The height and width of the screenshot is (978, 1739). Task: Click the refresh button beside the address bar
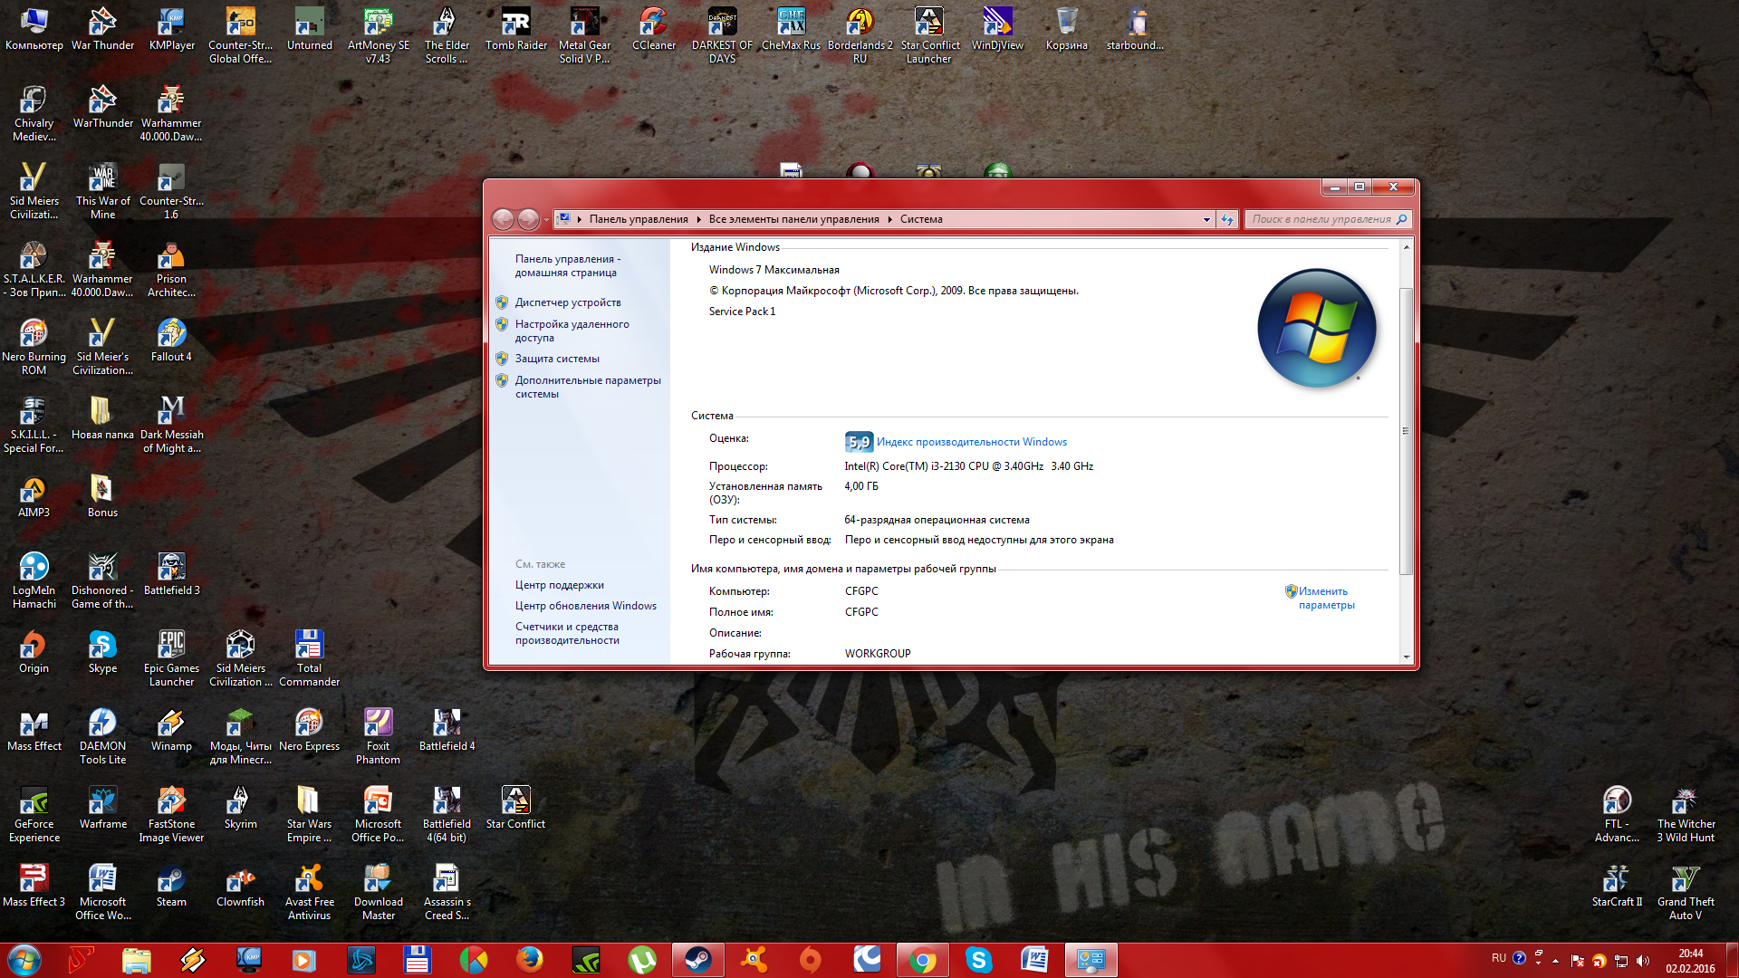coord(1227,219)
